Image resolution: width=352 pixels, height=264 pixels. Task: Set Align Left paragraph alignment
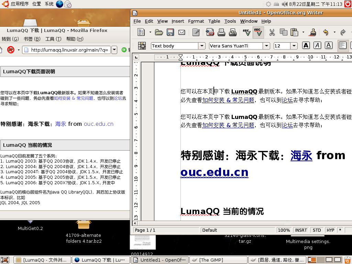[x=343, y=46]
